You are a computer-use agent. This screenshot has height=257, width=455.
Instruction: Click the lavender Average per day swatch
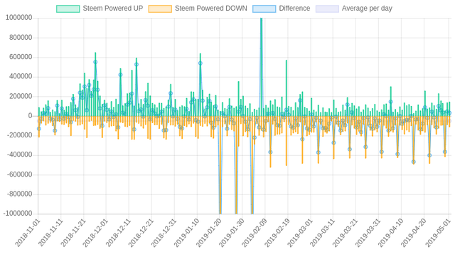pos(327,9)
